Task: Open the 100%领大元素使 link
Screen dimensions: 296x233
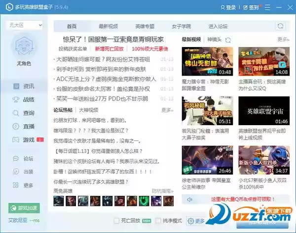Action: pyautogui.click(x=150, y=49)
